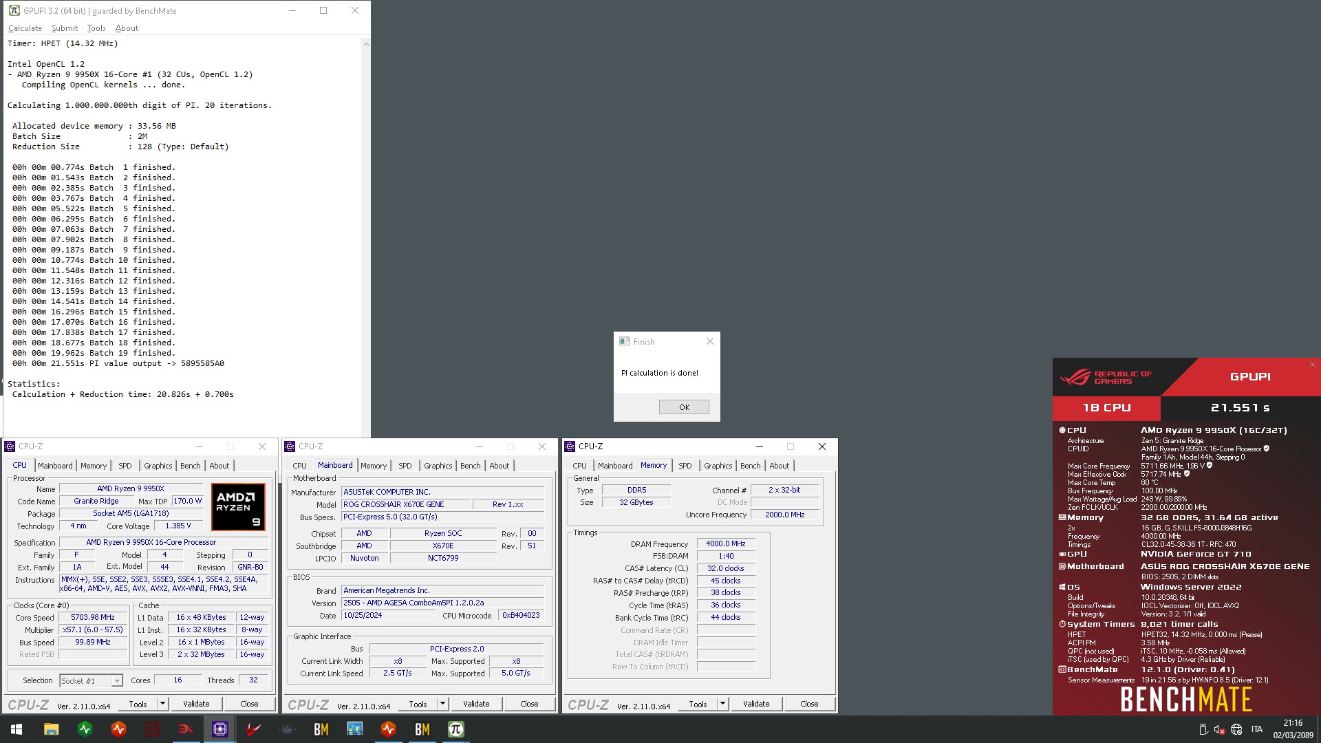This screenshot has height=743, width=1321.
Task: Open Mainboard tab in first CPU-Z window
Action: pos(55,466)
